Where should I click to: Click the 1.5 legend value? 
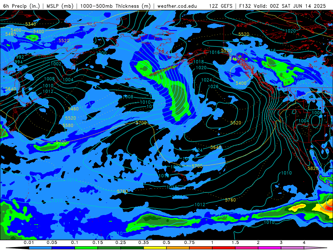(x=235, y=242)
